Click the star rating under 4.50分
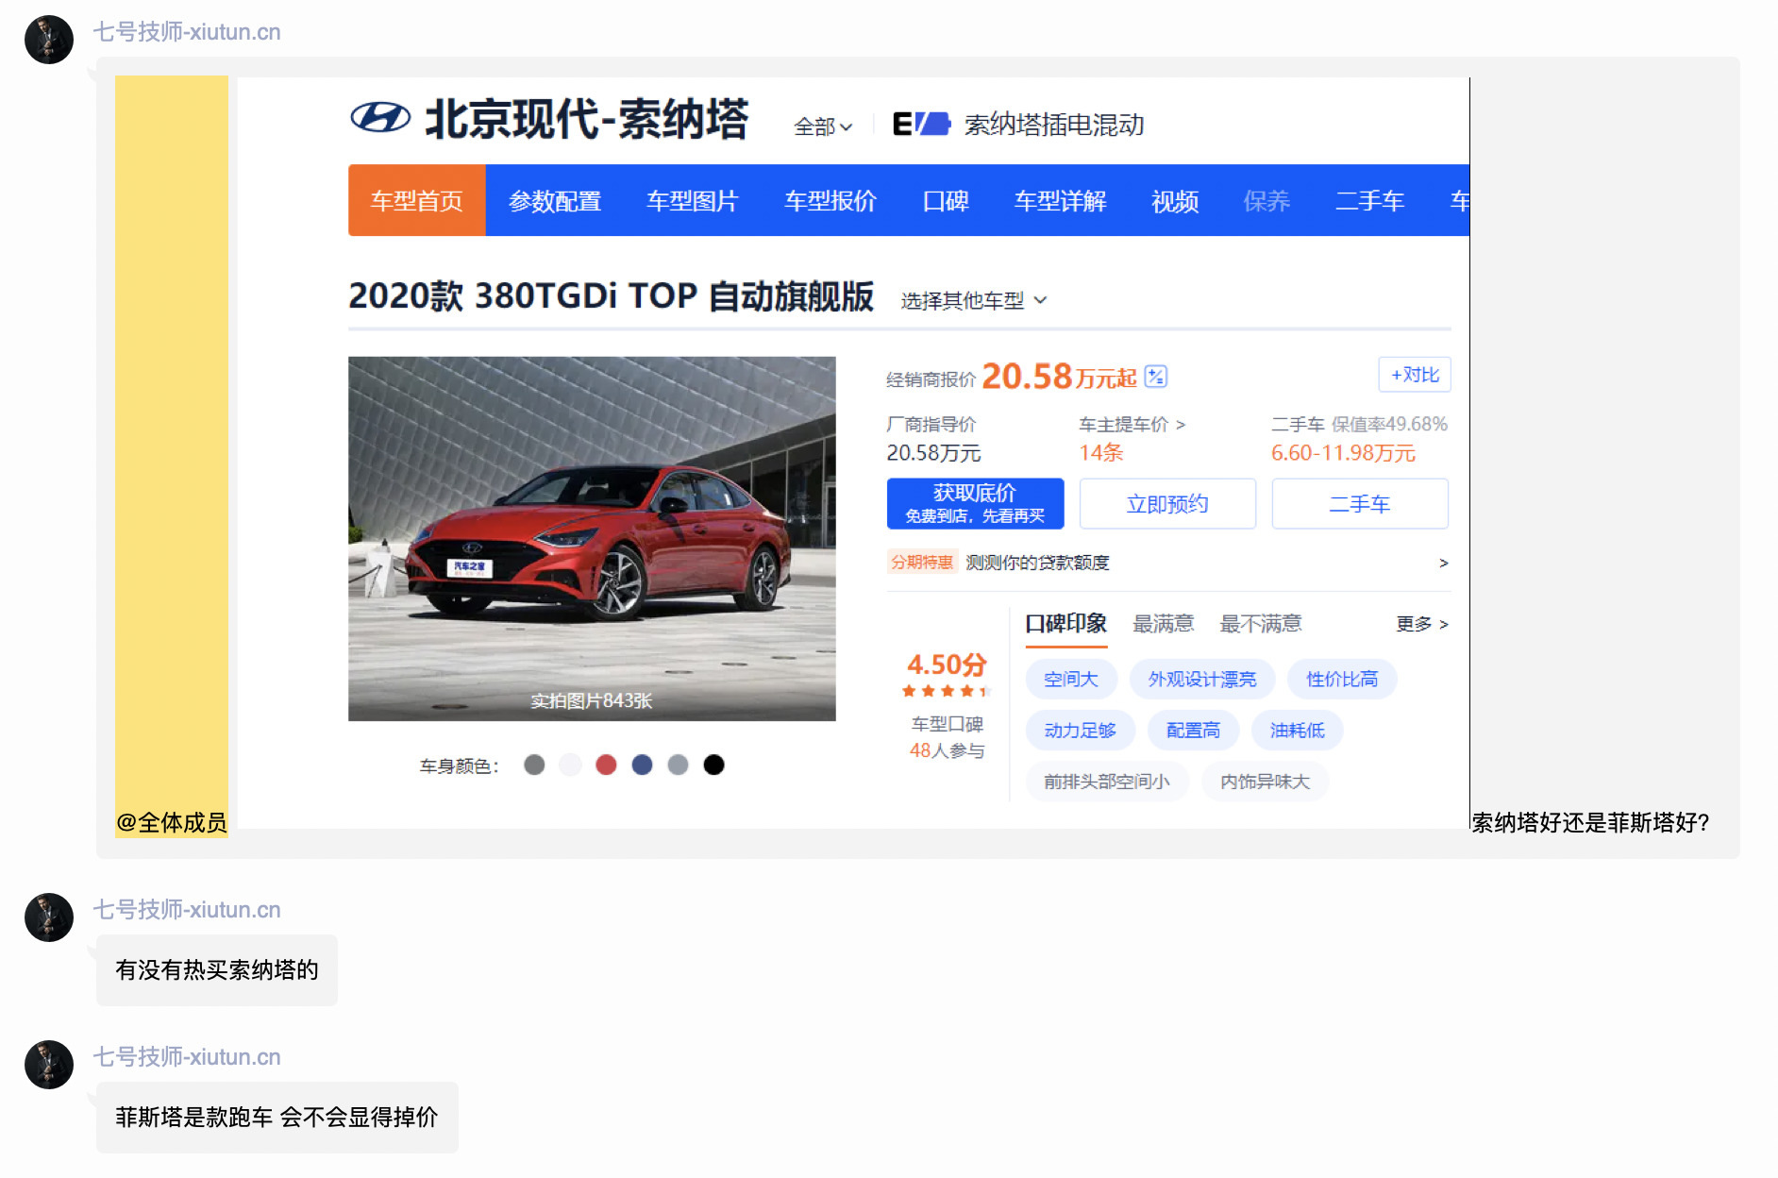The height and width of the screenshot is (1178, 1778). pos(945,691)
